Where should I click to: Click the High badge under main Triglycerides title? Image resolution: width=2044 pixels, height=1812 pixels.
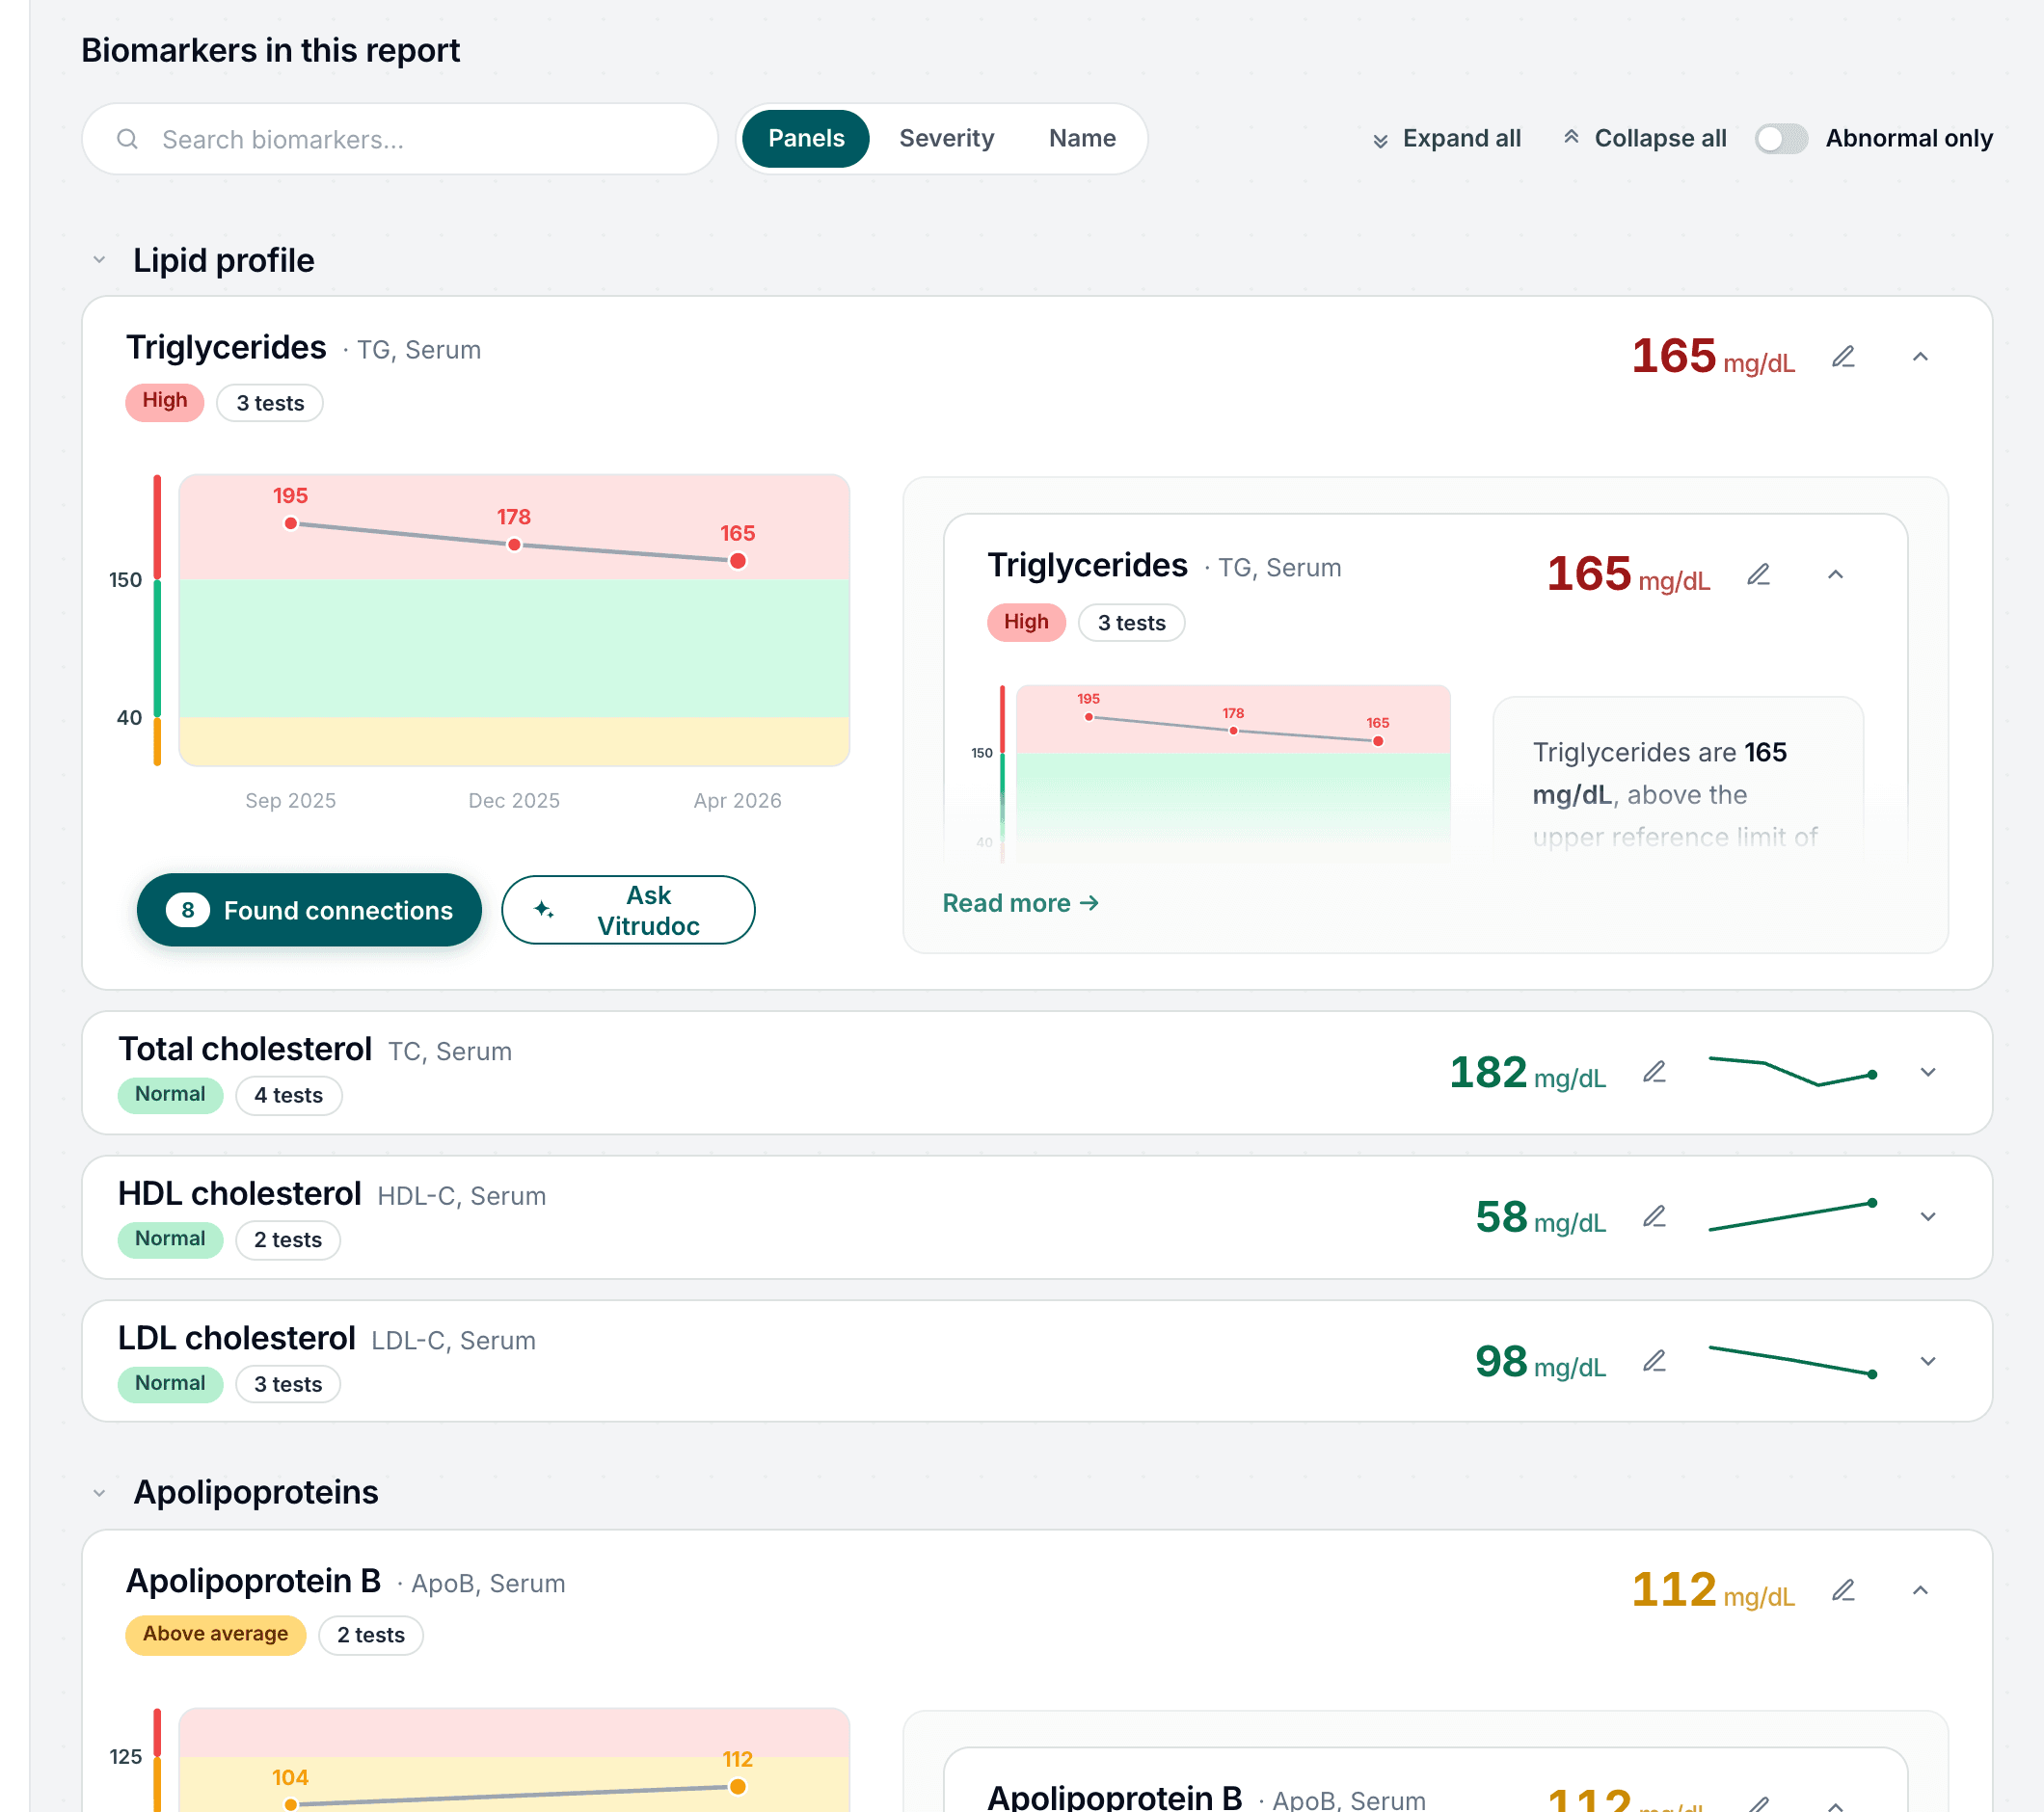coord(165,402)
